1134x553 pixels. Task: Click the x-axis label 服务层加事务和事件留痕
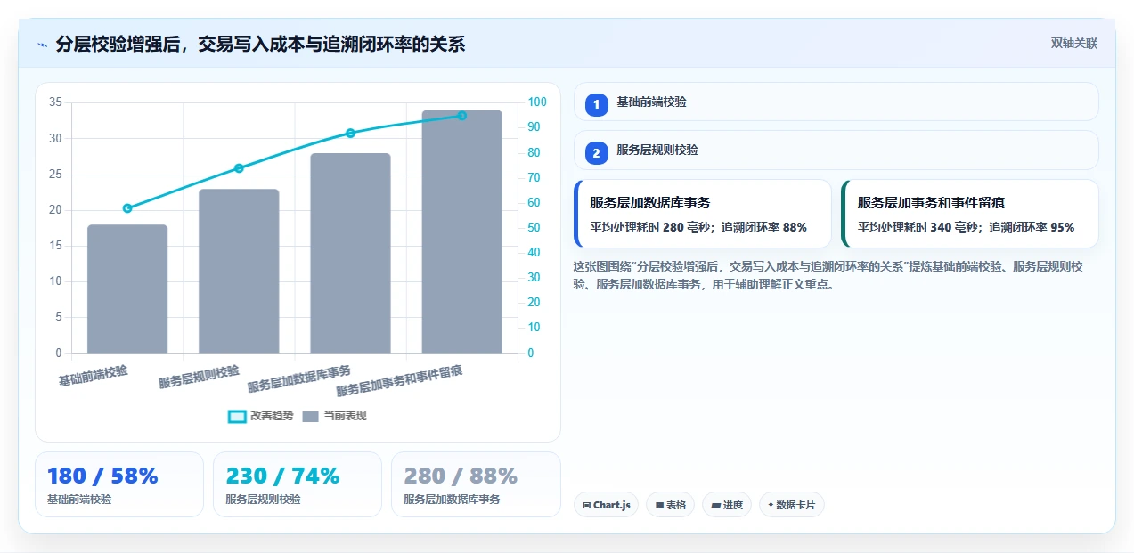tap(399, 379)
